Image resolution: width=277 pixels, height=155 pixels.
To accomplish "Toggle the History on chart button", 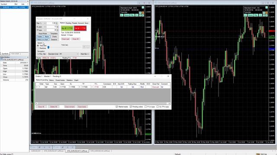I will click(x=42, y=40).
